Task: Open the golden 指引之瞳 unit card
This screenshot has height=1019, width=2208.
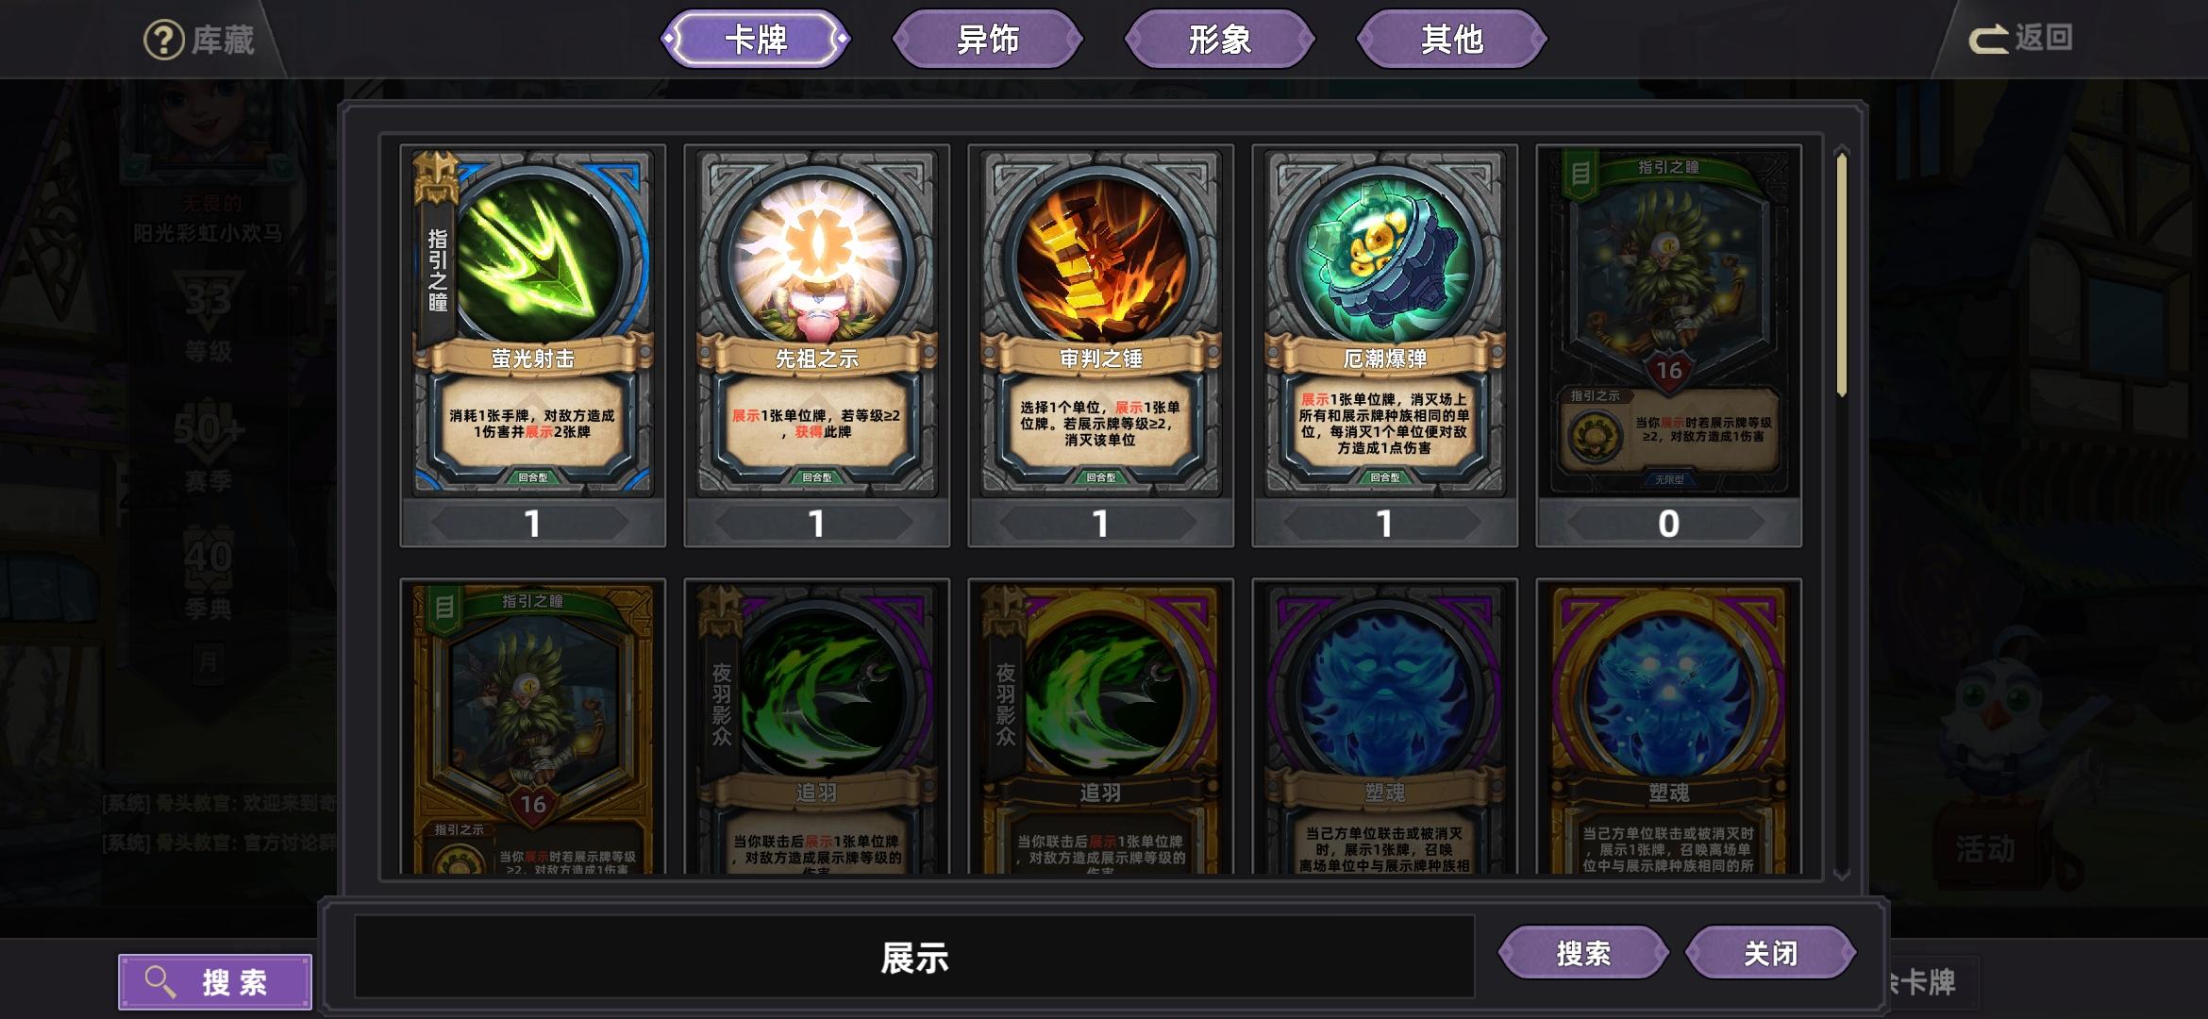Action: click(533, 728)
